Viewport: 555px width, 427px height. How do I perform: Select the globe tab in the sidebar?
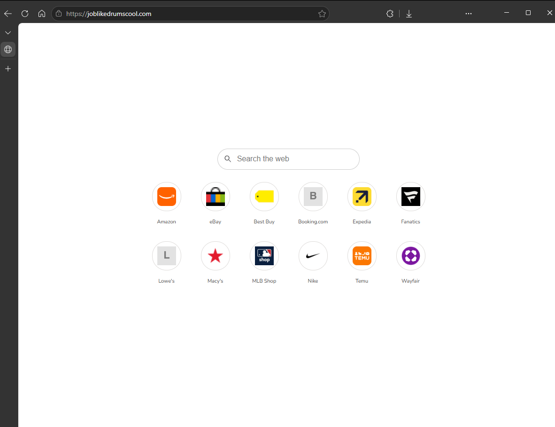[8, 49]
